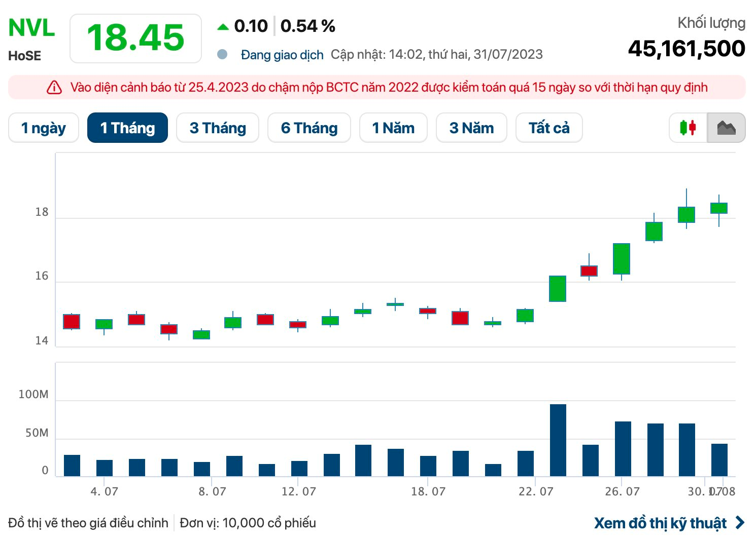Click the 8. 07 date axis label
The width and height of the screenshot is (756, 541).
pos(212,491)
